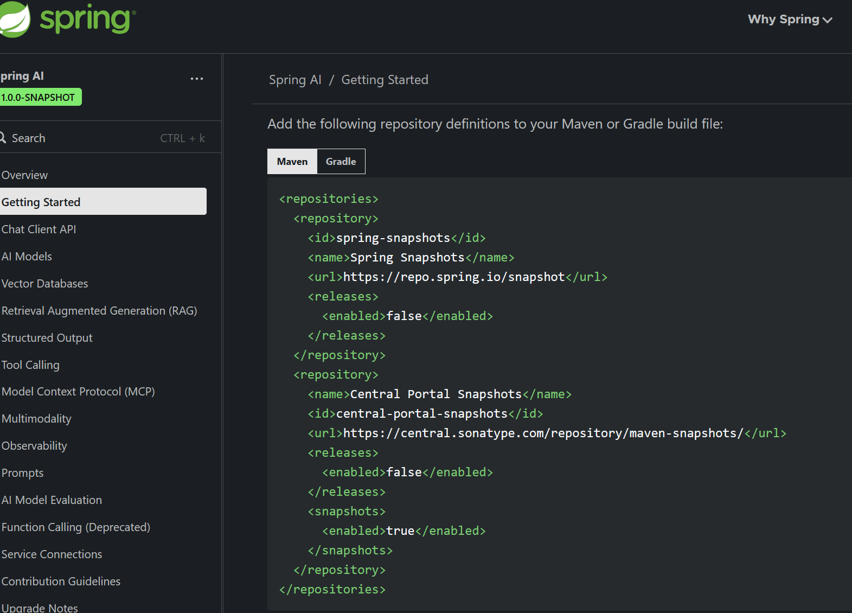This screenshot has height=613, width=852.
Task: Click the spring-snapshots id text
Action: (x=393, y=238)
